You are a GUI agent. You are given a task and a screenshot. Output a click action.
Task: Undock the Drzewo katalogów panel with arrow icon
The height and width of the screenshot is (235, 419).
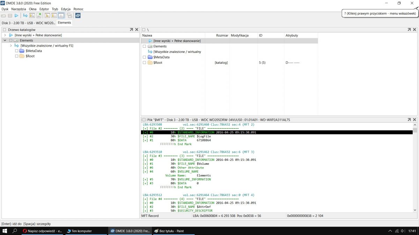[x=131, y=30]
